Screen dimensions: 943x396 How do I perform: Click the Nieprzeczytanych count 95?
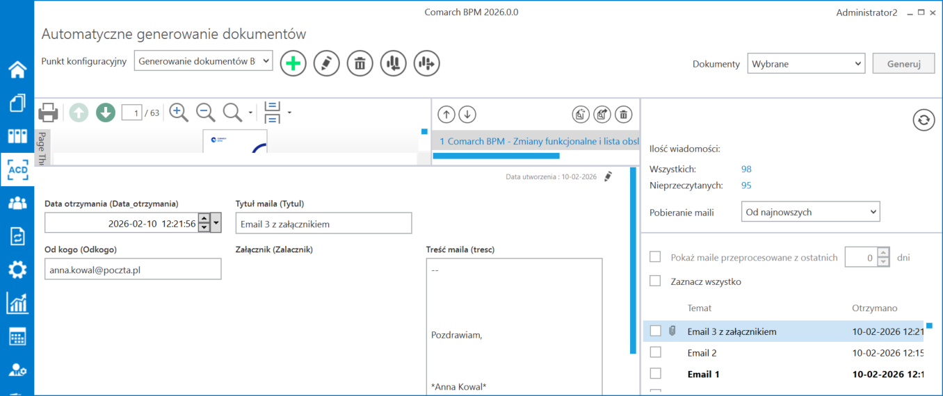[746, 185]
